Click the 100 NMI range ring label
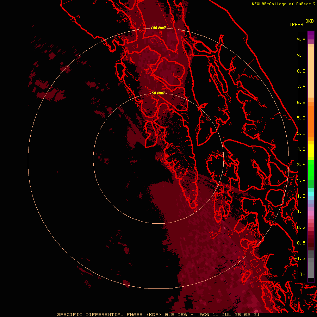The image size is (317, 317). [x=158, y=28]
